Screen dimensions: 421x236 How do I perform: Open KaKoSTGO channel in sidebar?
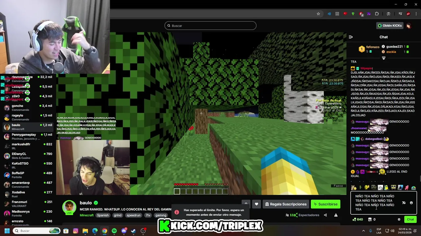coord(27,165)
